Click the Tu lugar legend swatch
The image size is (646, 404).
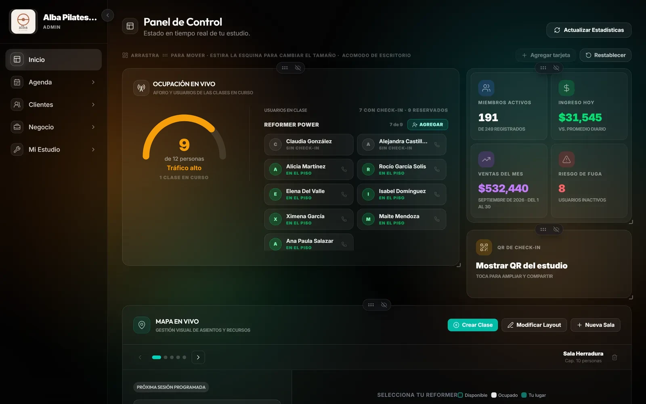click(x=524, y=395)
